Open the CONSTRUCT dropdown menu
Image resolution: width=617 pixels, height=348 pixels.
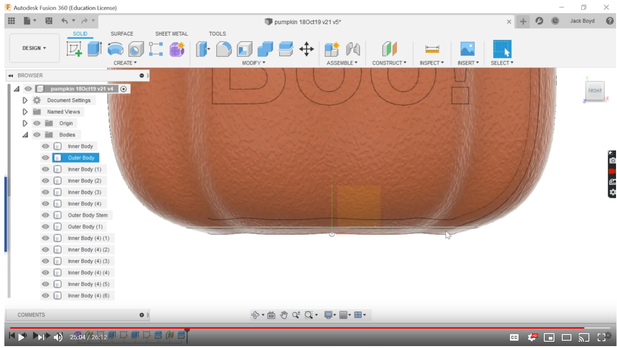coord(389,63)
